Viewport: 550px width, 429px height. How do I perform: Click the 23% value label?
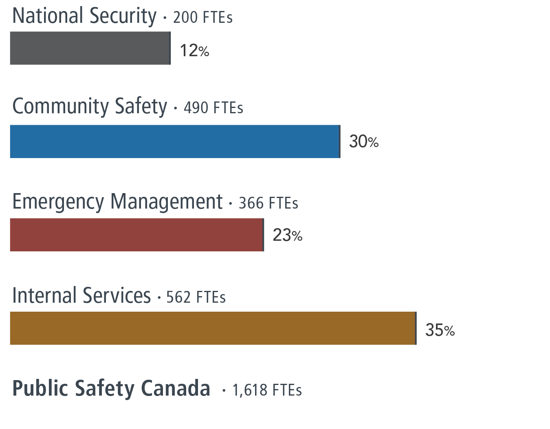click(x=287, y=235)
